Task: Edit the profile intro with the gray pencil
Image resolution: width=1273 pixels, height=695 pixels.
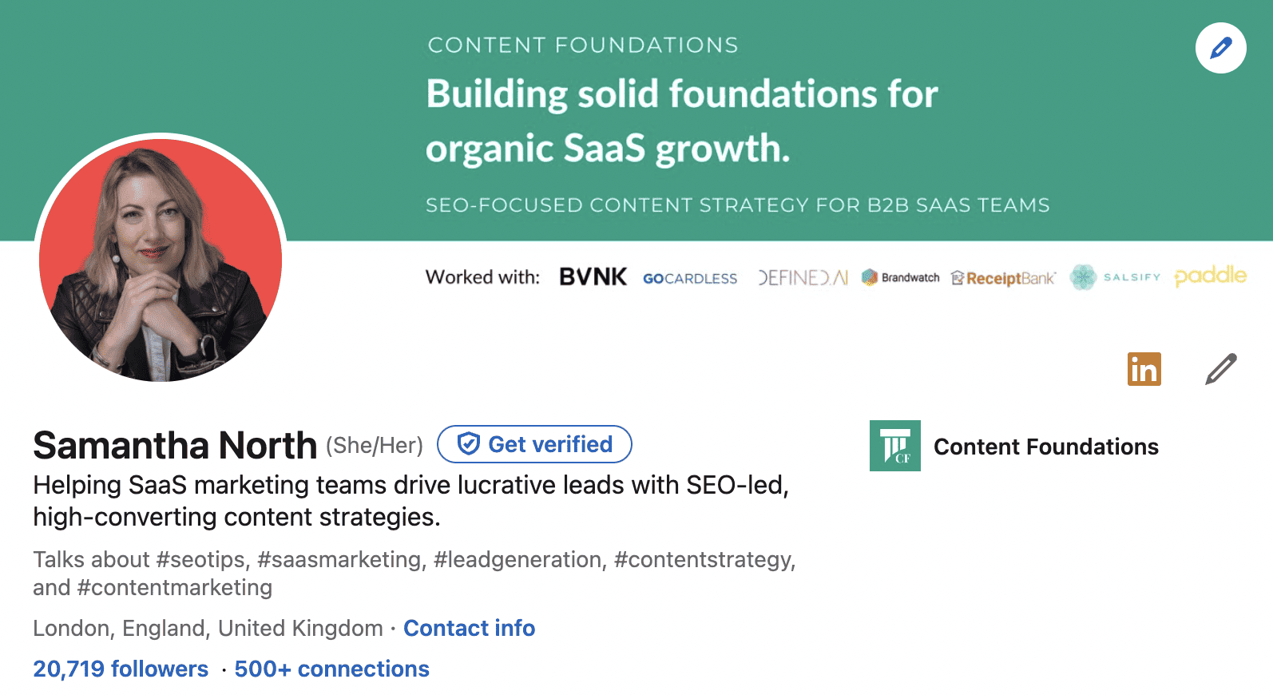Action: tap(1220, 369)
